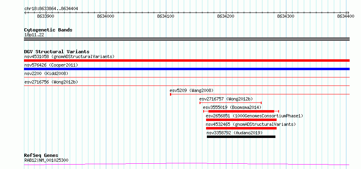Open the esv2716757 (Wong2012b) variant label
Image resolution: width=361 pixels, height=169 pixels.
(226, 99)
